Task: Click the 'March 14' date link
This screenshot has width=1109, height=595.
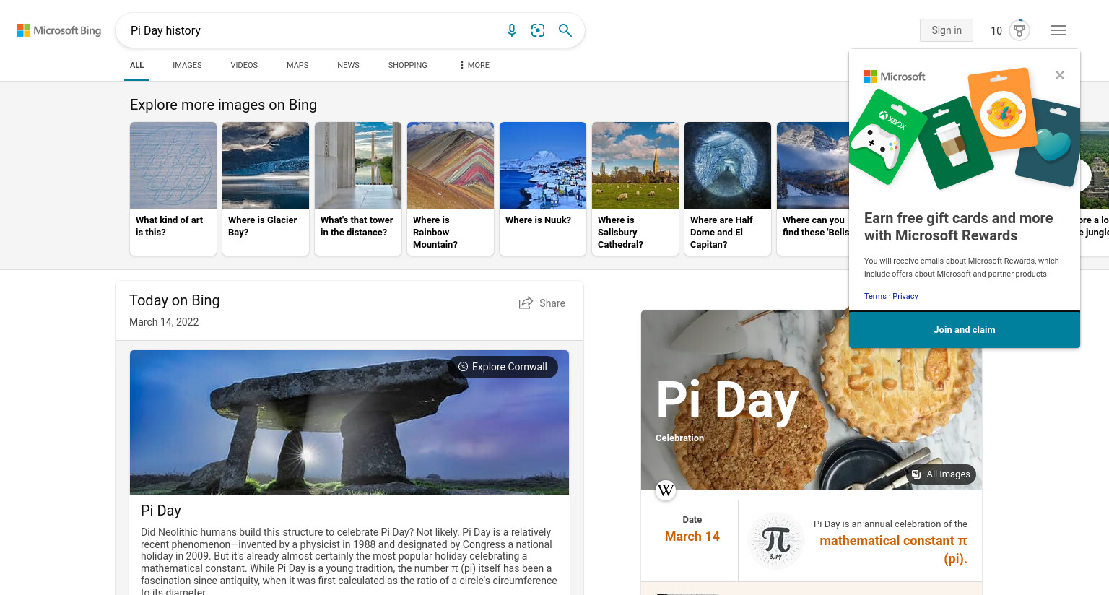Action: [x=692, y=537]
